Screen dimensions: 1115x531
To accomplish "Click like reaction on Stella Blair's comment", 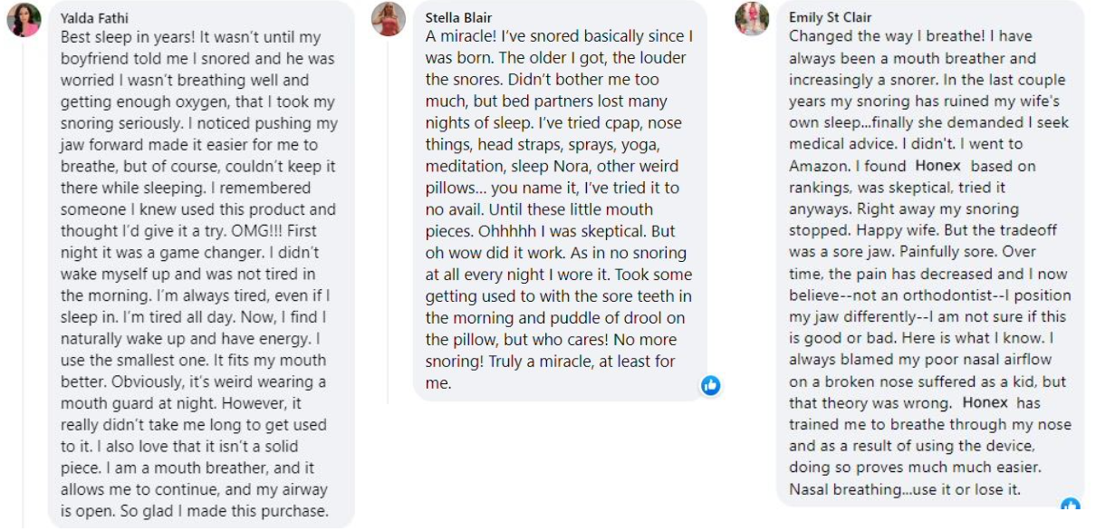I will [x=710, y=385].
